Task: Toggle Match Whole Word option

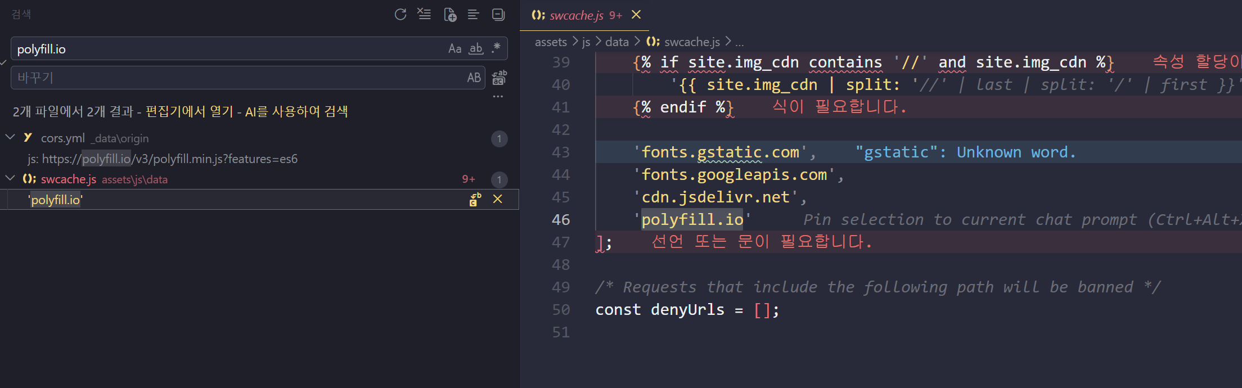Action: (476, 48)
